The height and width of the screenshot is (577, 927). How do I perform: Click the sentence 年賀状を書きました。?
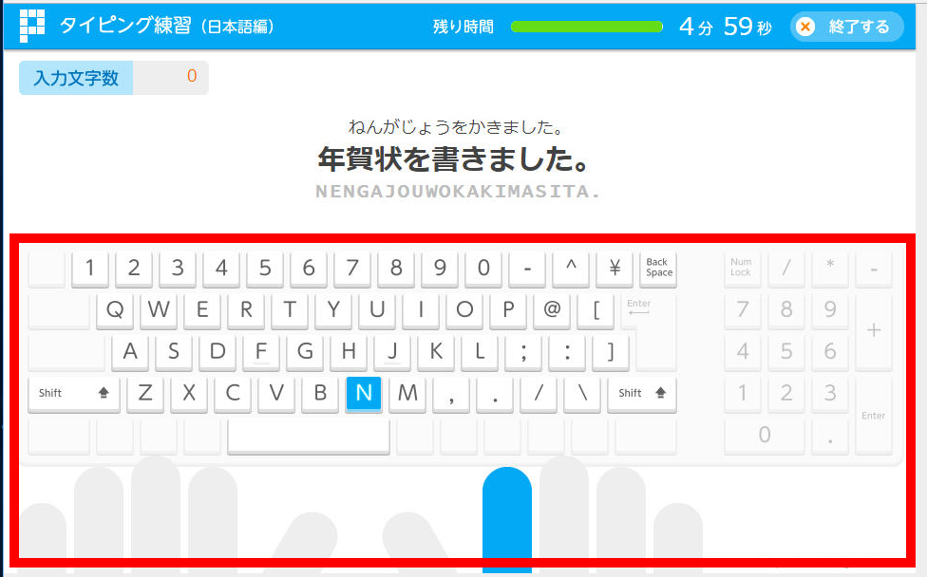pyautogui.click(x=453, y=159)
